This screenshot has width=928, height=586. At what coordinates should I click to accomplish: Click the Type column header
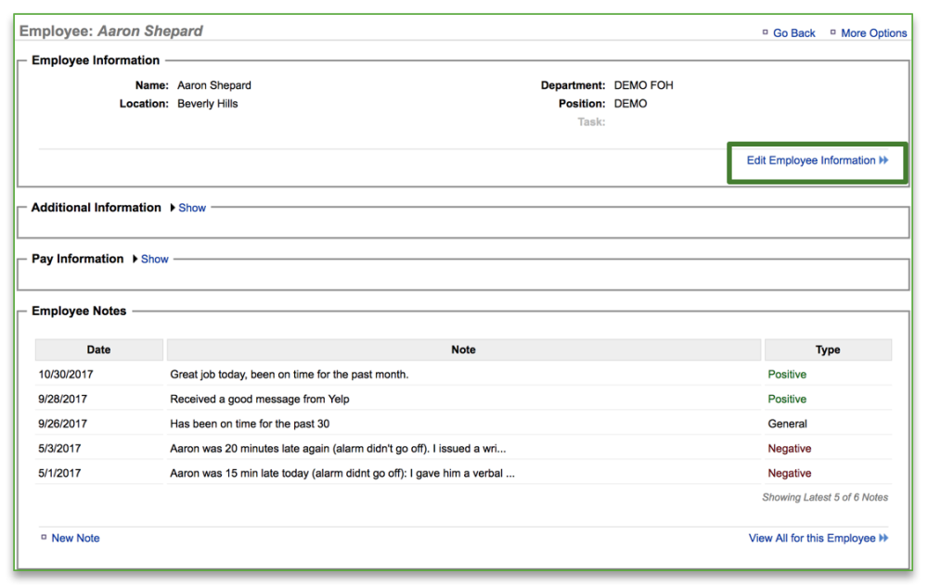[x=828, y=350]
